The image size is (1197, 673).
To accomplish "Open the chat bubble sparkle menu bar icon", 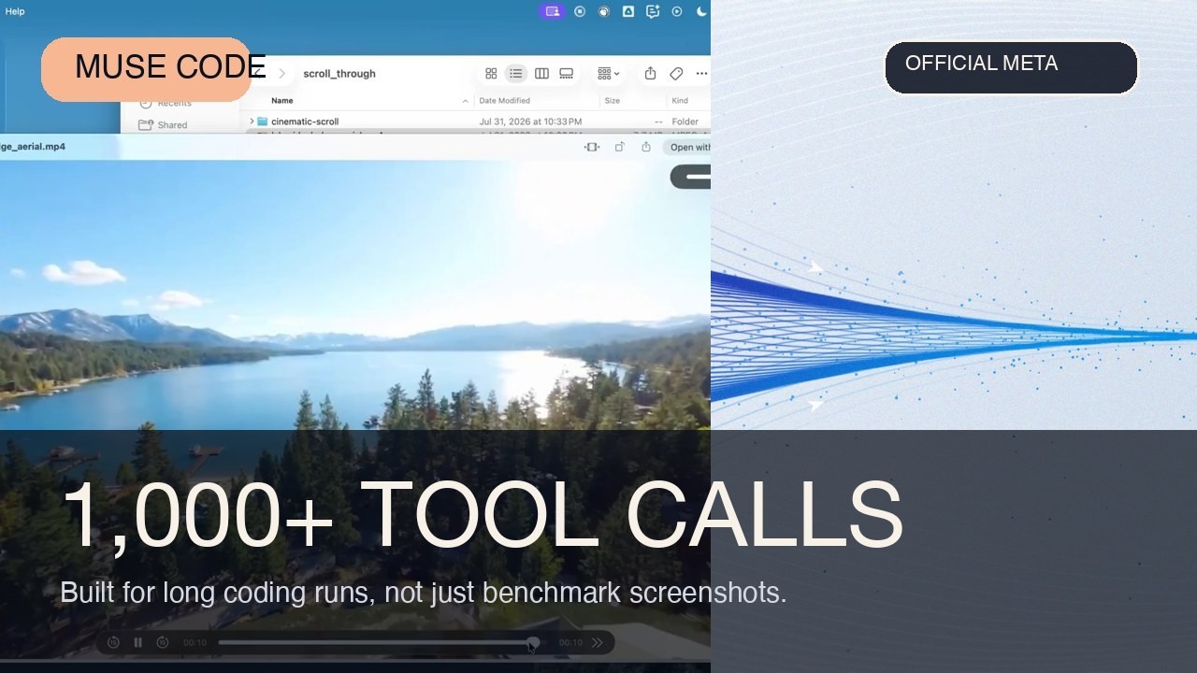I will 653,11.
